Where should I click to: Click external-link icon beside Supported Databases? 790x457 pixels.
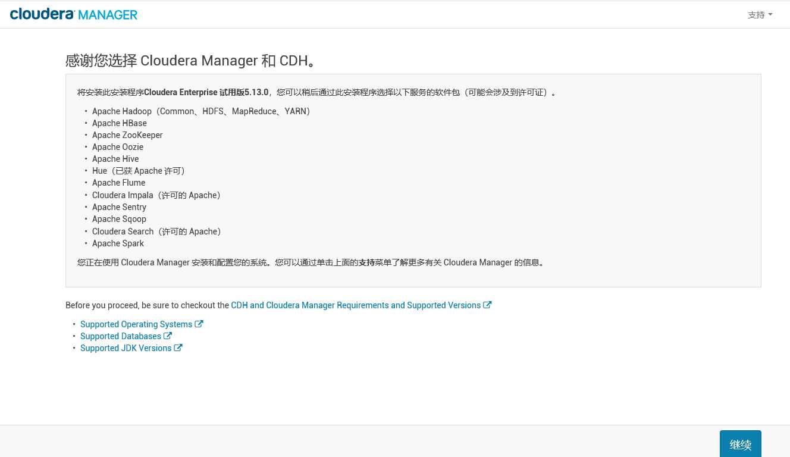tap(168, 336)
